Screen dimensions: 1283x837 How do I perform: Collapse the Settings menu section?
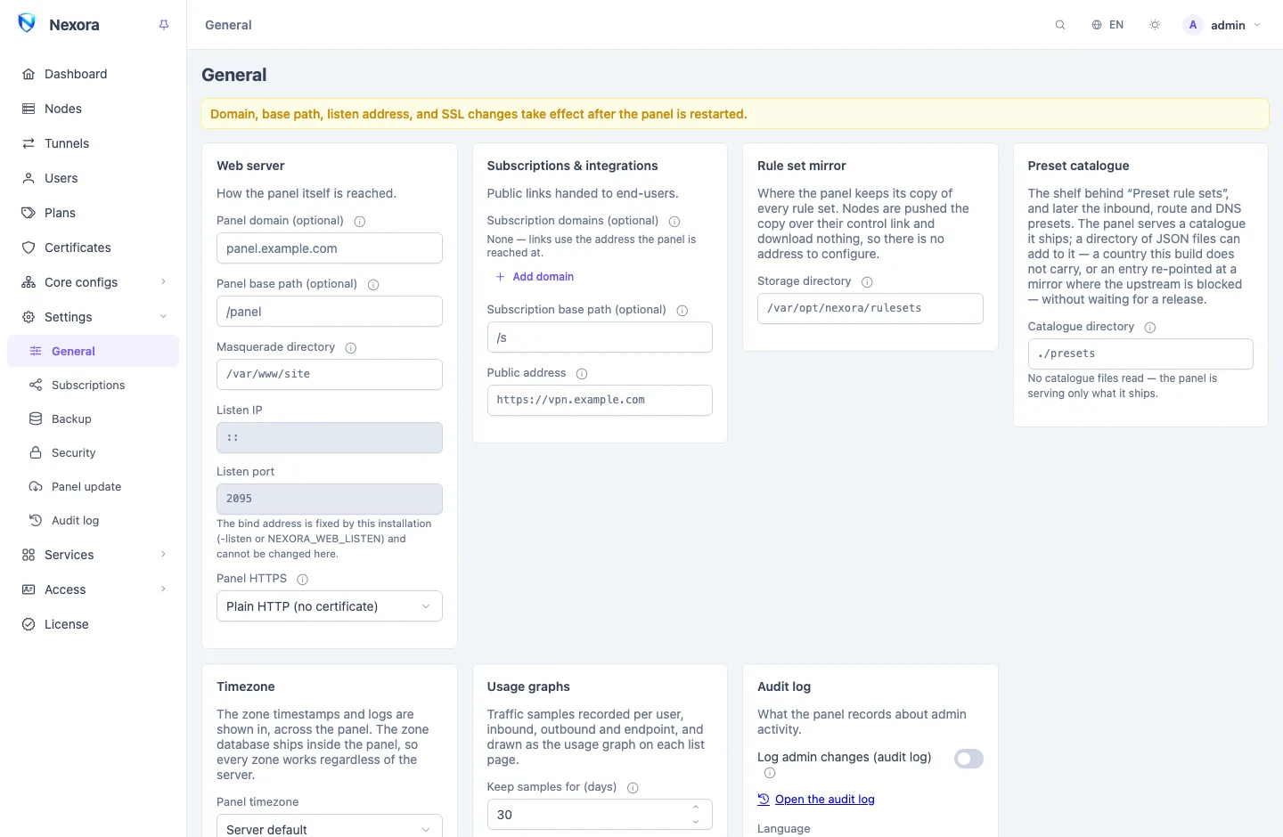tap(94, 317)
